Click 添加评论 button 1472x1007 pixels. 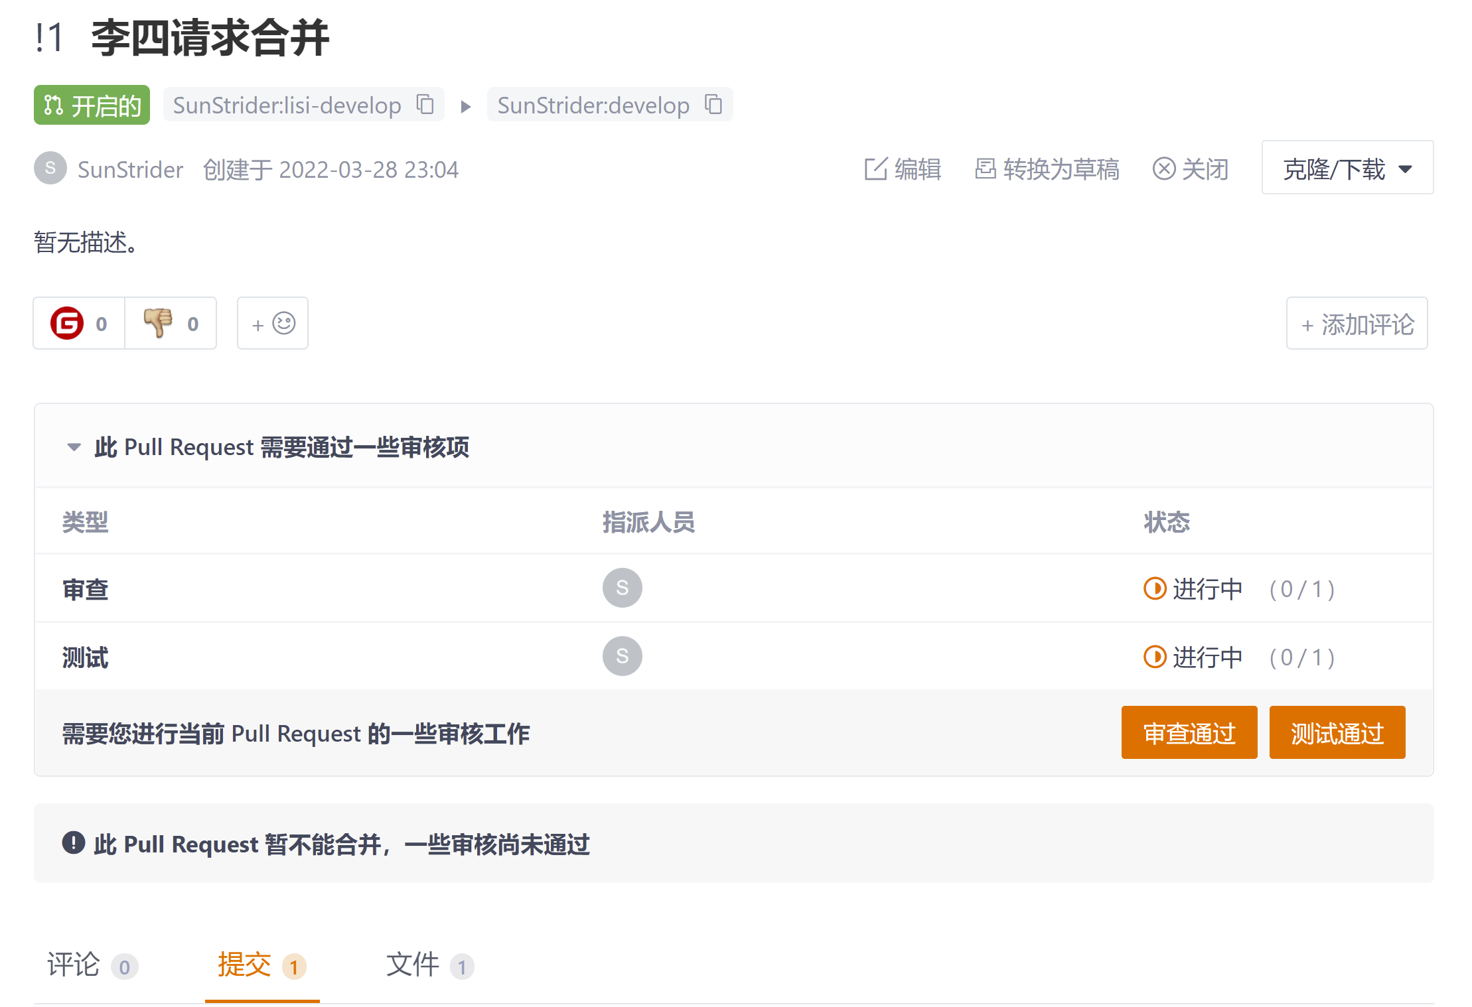tap(1357, 324)
